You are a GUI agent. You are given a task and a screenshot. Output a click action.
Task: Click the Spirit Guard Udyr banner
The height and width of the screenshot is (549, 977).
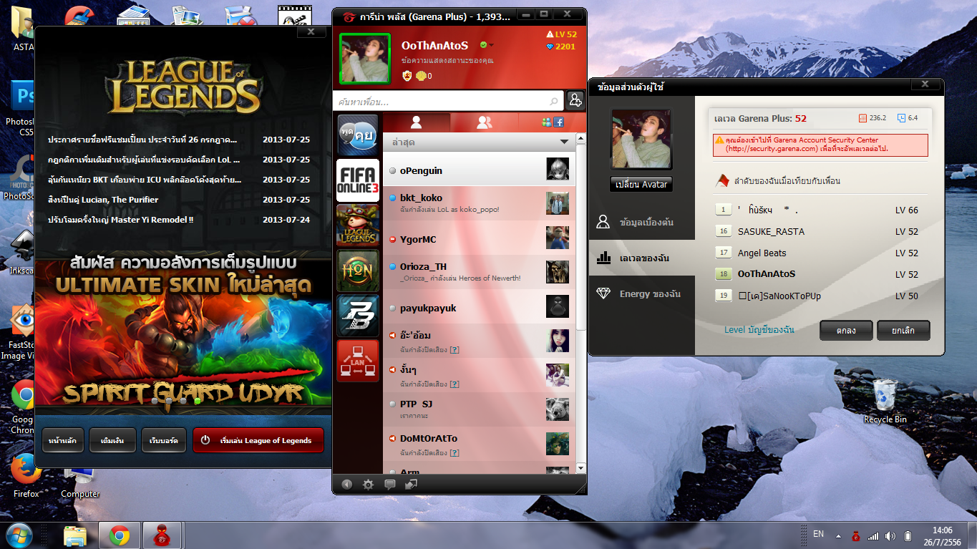[184, 327]
